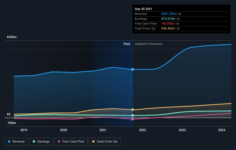Click the Revenue row label in tooltip

click(141, 14)
